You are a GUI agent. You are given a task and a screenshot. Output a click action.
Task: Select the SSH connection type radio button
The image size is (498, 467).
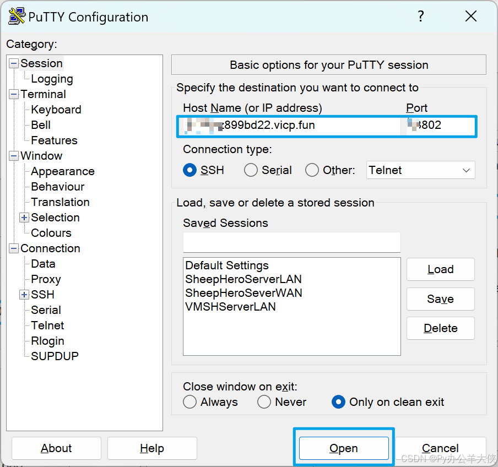pos(190,170)
